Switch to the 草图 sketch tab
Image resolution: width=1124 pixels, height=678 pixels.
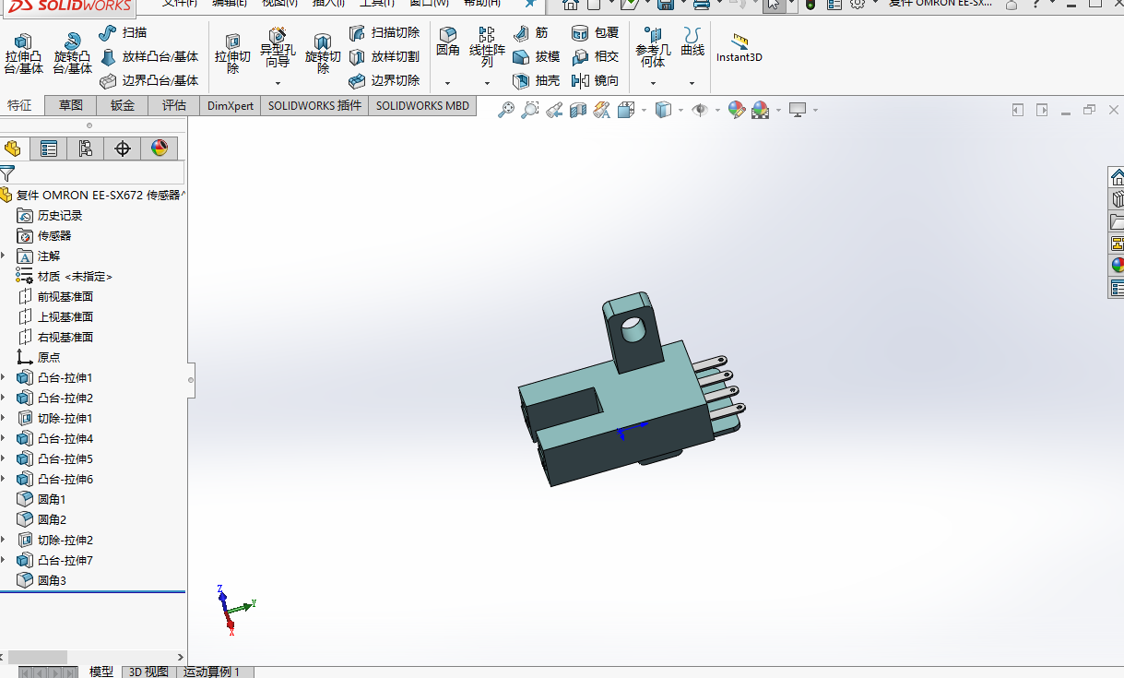71,105
